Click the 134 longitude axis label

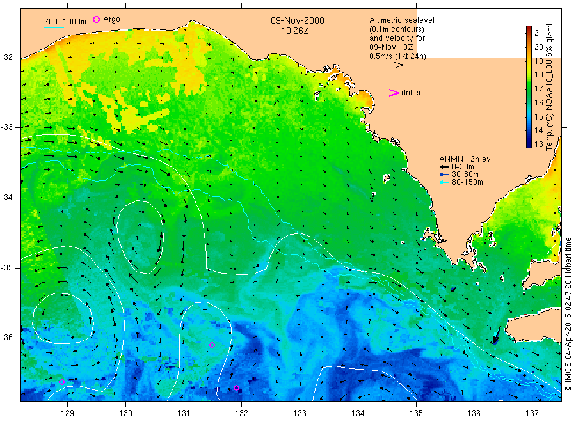coord(358,413)
